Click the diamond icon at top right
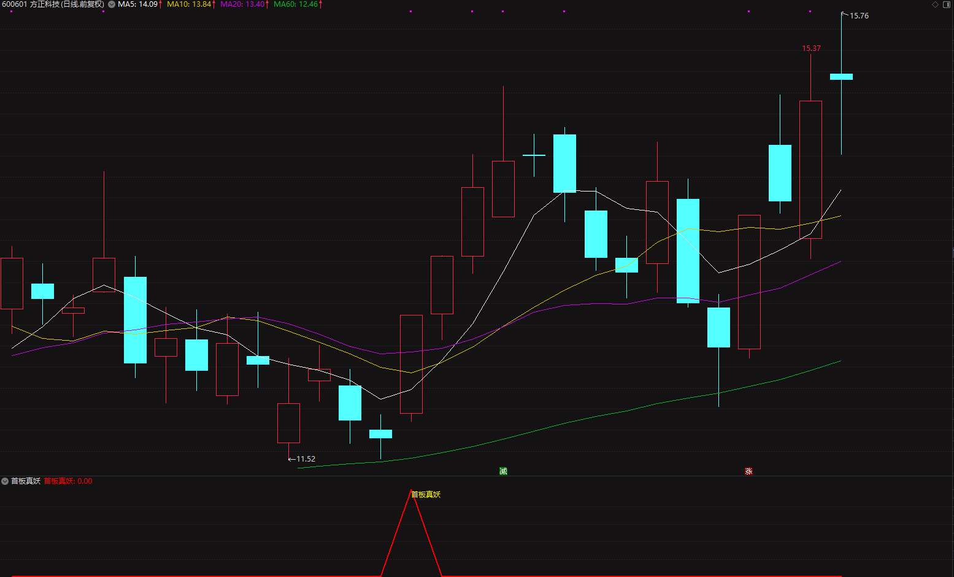Viewport: 954px width, 577px height. (935, 4)
